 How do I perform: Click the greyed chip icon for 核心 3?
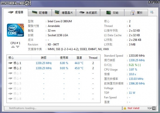pyautogui.click(x=10, y=73)
